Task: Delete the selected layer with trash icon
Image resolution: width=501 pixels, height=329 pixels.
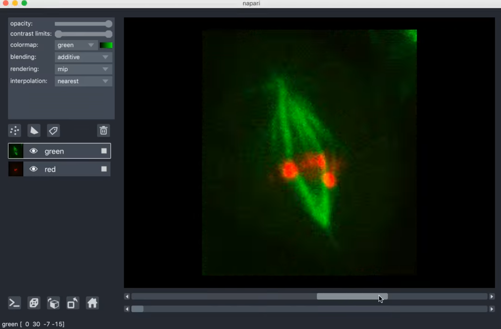Action: click(103, 130)
